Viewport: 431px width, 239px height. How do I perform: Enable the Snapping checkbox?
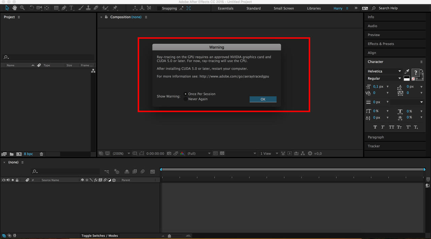point(159,8)
